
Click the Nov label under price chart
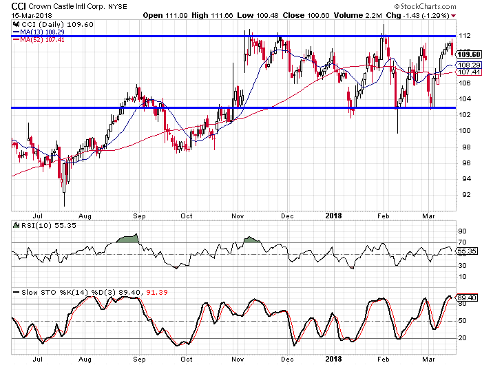[x=238, y=216]
